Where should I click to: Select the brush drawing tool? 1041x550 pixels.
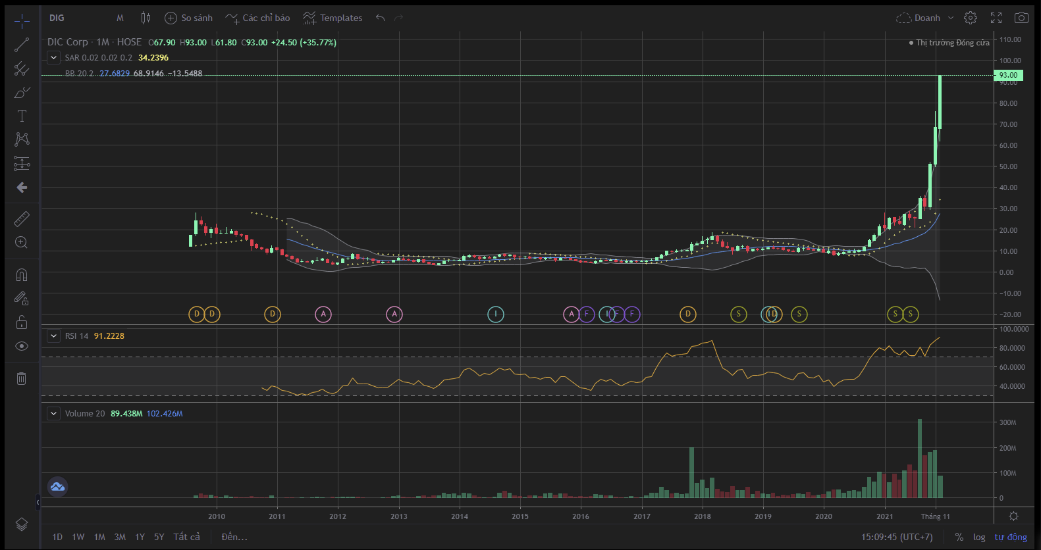point(22,92)
